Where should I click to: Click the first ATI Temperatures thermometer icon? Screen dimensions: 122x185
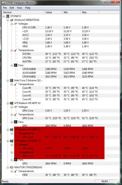point(15,114)
